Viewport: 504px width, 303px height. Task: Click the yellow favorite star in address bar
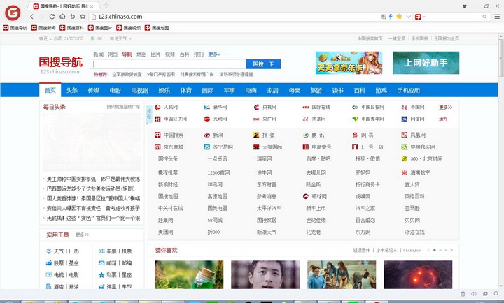(399, 16)
